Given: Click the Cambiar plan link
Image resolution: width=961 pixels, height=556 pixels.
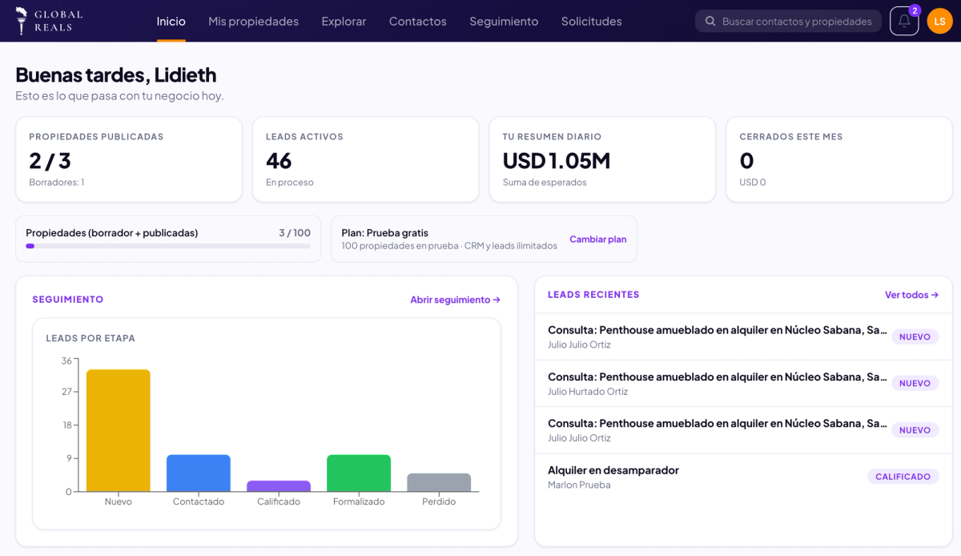Looking at the screenshot, I should tap(597, 239).
